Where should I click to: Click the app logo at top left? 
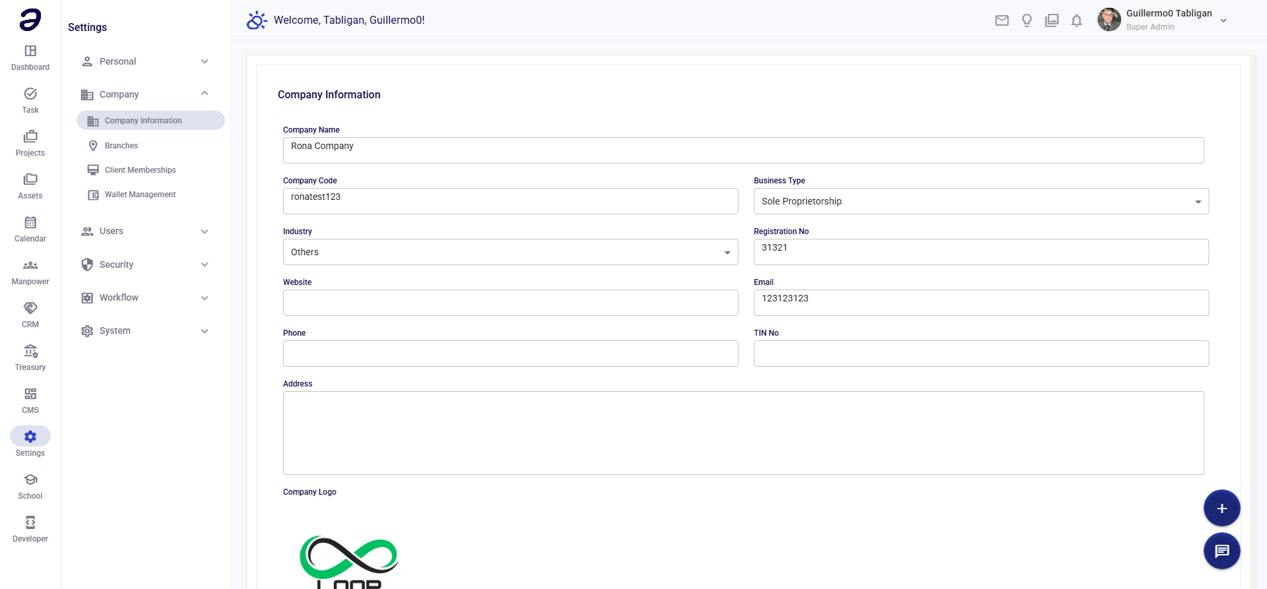tap(30, 20)
